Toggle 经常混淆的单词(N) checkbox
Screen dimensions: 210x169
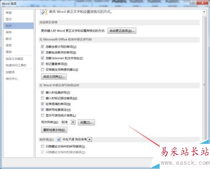tap(42, 104)
